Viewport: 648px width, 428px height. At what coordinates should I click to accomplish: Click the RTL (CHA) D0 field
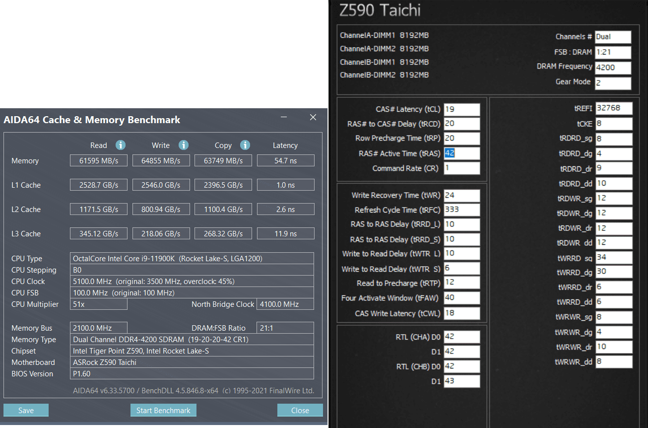(462, 337)
